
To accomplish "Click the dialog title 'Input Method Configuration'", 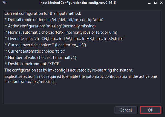I will (x=82, y=3).
